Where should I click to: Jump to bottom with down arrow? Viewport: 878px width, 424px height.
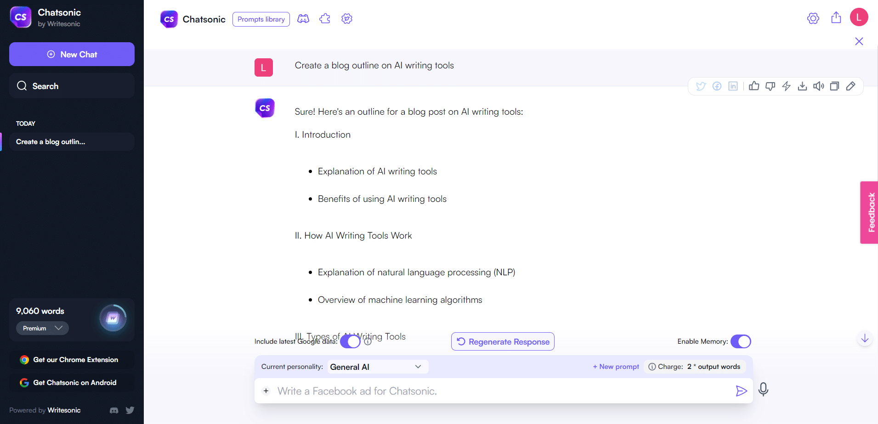[865, 339]
